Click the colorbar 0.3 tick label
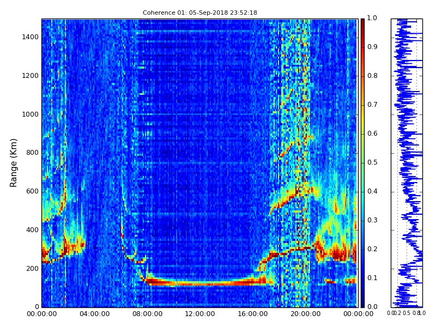The height and width of the screenshot is (327, 436). (x=372, y=220)
